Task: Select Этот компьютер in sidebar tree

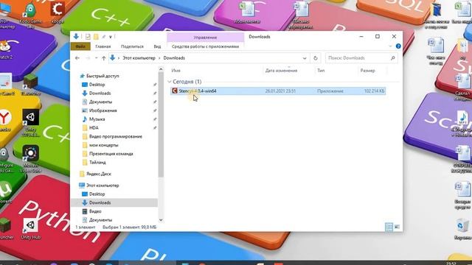Action: (x=103, y=185)
